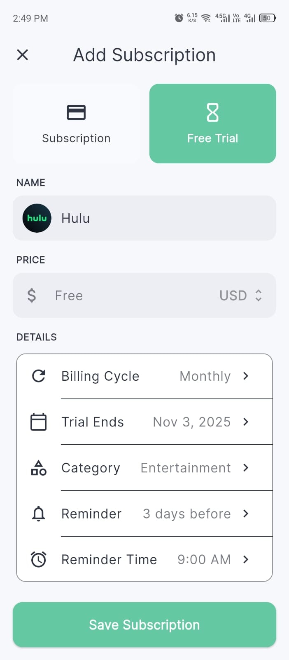
Task: Open the USD currency selector
Action: click(x=242, y=295)
